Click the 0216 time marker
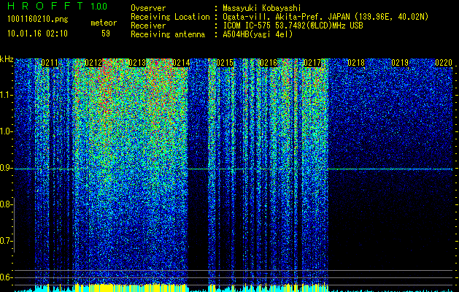The image size is (459, 292). 269,63
